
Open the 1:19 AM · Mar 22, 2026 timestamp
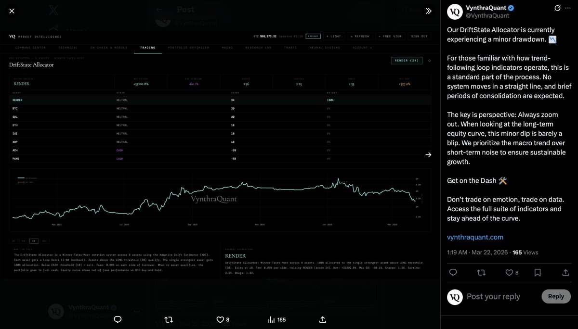click(x=477, y=252)
